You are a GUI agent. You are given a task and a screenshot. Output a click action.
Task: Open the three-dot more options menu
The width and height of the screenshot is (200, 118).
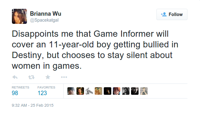tap(64, 77)
